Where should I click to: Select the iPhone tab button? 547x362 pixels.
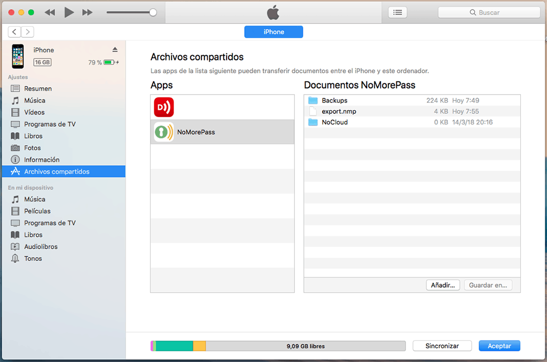[273, 32]
